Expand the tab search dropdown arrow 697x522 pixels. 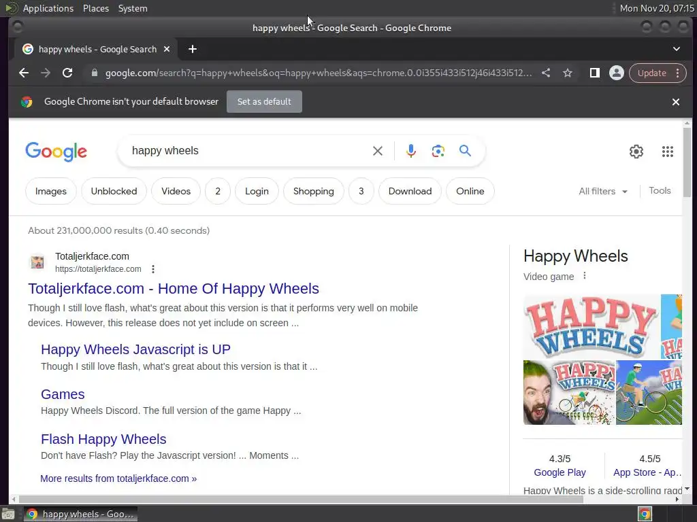coord(677,49)
